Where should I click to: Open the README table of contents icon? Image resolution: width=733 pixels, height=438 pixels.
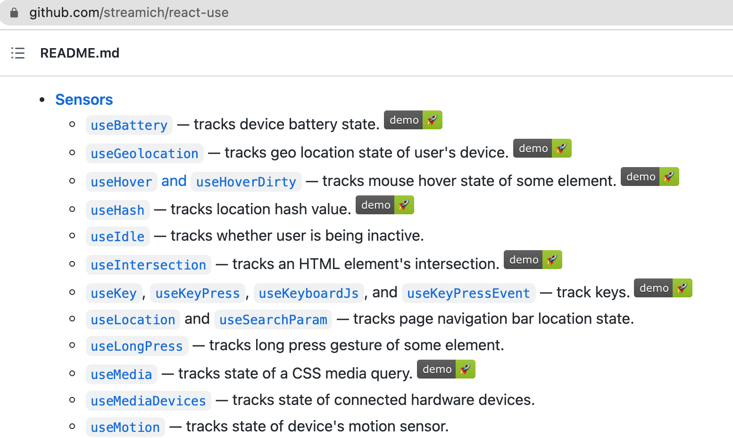coord(18,53)
